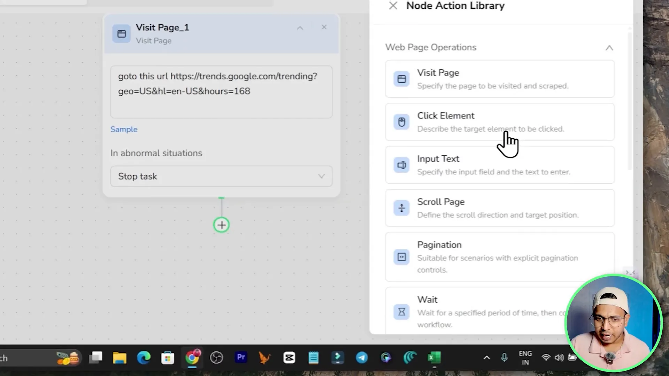Close the Node Action Library panel
This screenshot has height=376, width=669.
tap(393, 6)
